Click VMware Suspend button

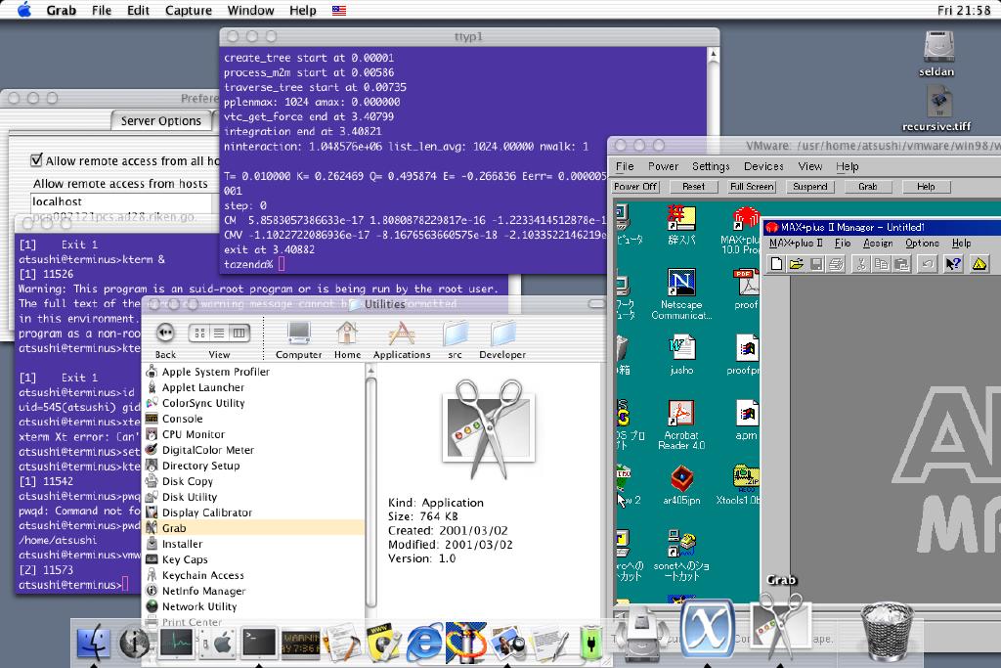pyautogui.click(x=810, y=187)
